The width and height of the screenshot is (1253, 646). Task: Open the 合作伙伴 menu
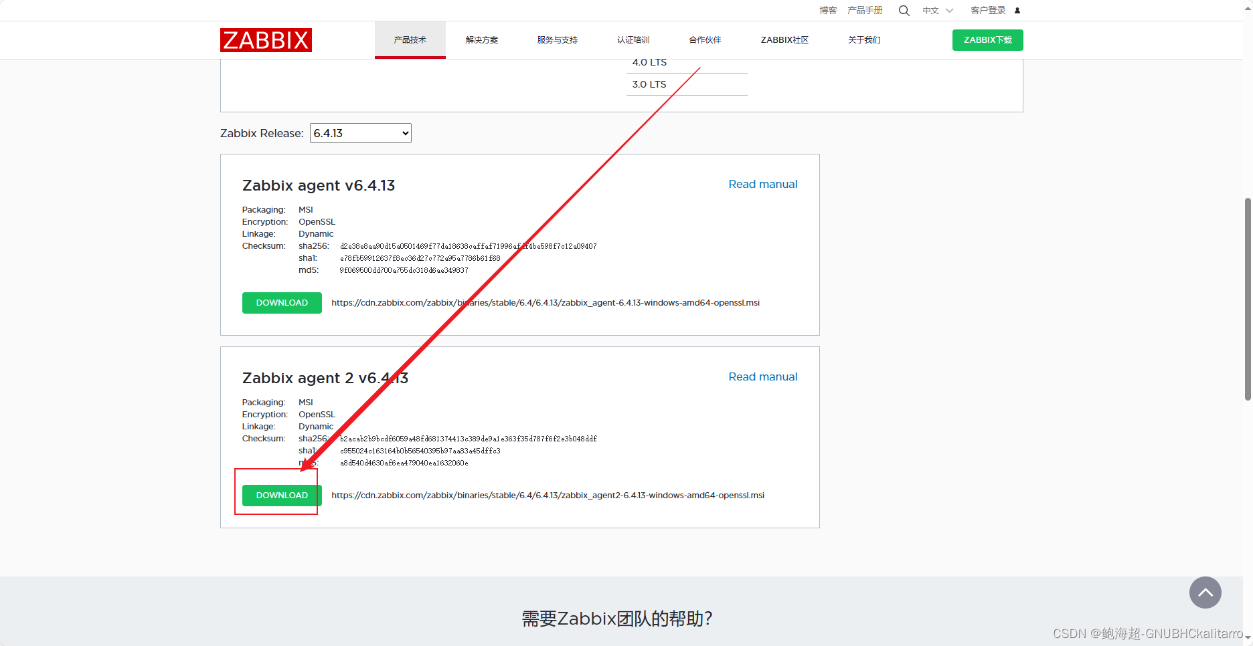pyautogui.click(x=705, y=40)
